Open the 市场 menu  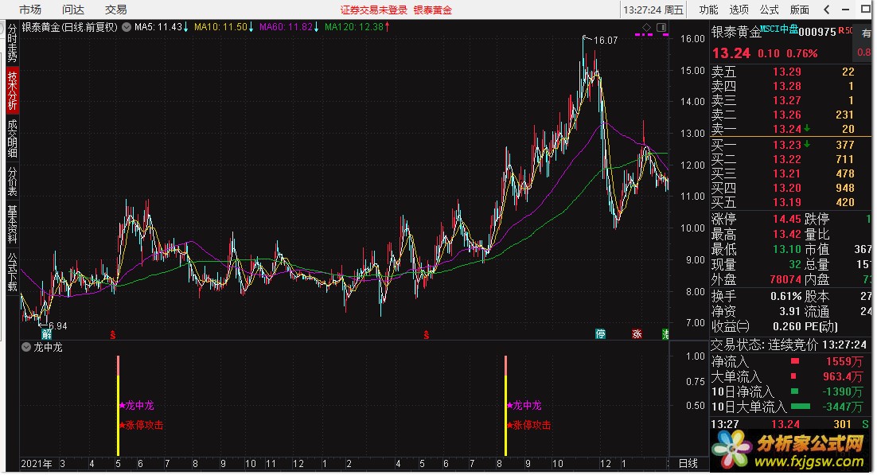click(30, 10)
